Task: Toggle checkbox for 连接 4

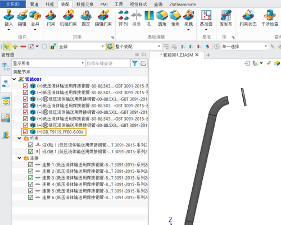Action: point(30,184)
